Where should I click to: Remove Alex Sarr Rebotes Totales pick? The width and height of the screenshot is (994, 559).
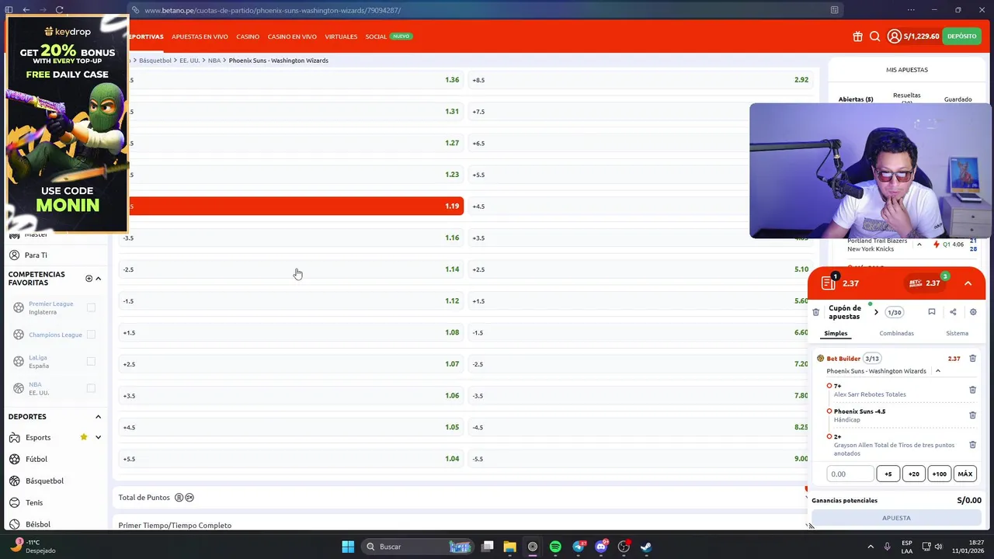(972, 390)
